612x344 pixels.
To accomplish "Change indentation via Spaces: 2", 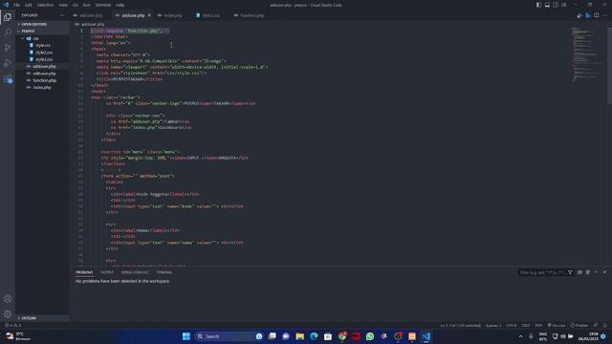I will 493,325.
